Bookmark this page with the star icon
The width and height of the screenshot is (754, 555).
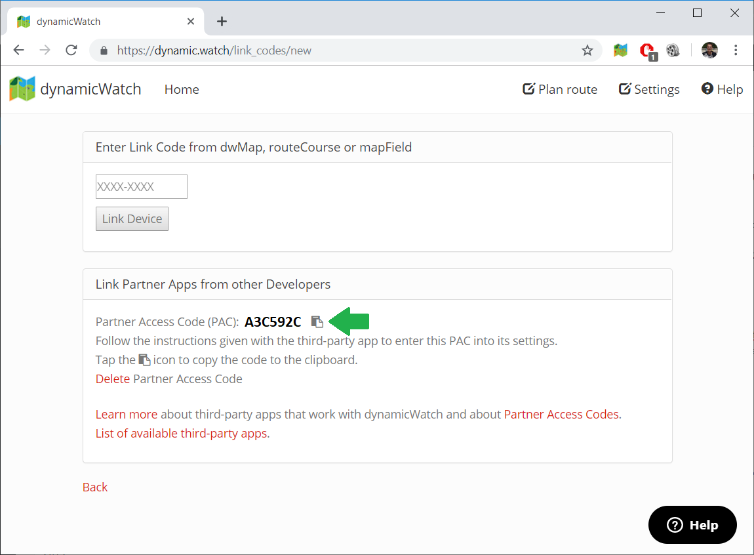coord(587,51)
